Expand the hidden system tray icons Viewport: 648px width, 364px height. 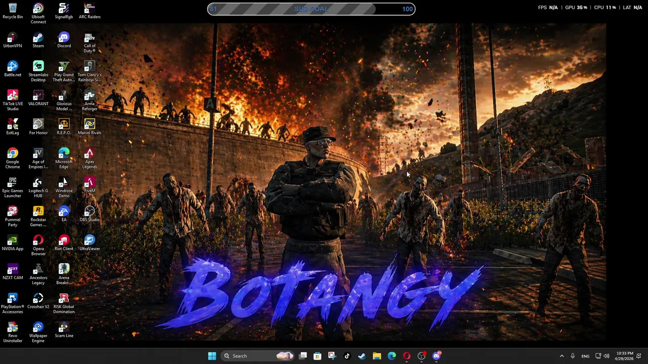[561, 356]
